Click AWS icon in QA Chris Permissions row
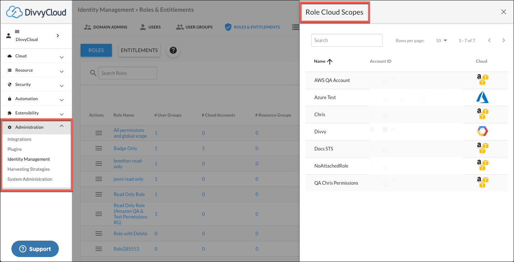Screen dimensions: 514x262 coord(483,183)
